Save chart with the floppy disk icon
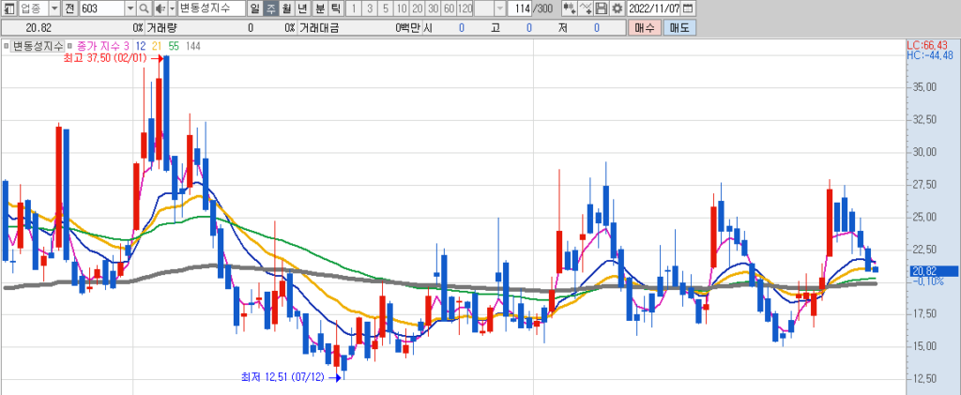This screenshot has height=395, width=961. [602, 8]
